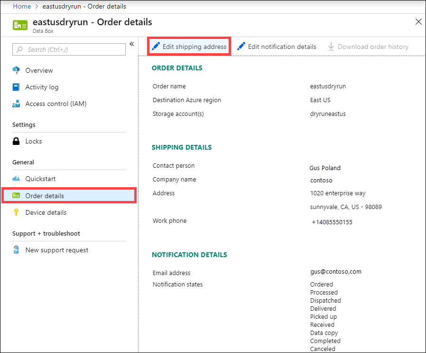The image size is (426, 353).
Task: Select the Device details key icon
Action: point(15,212)
